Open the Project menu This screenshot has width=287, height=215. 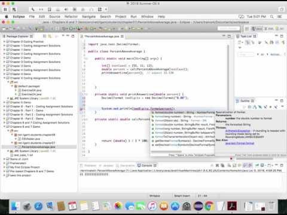click(121, 17)
